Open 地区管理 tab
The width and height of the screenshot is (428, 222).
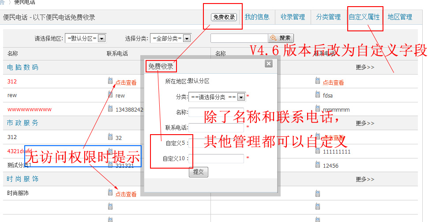[400, 17]
